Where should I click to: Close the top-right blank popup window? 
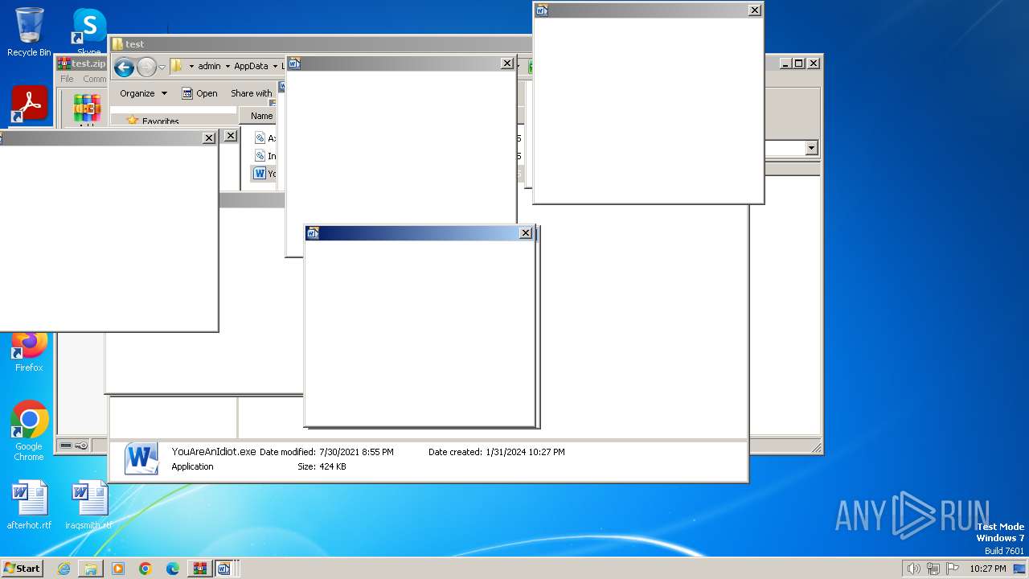point(754,10)
